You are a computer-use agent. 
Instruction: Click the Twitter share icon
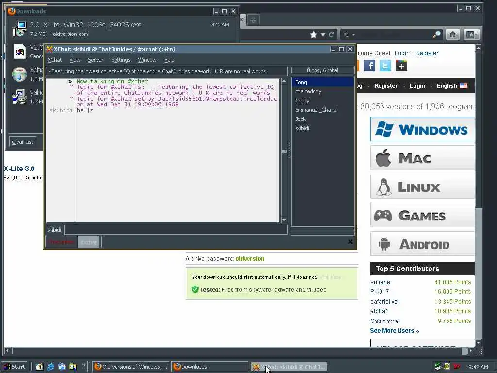click(x=385, y=66)
